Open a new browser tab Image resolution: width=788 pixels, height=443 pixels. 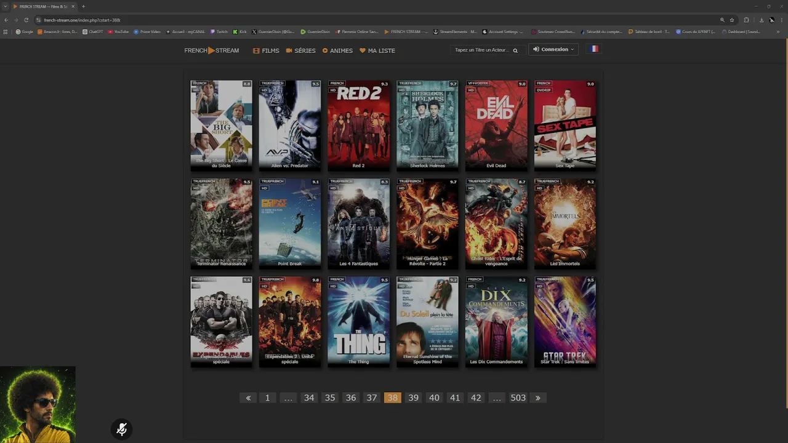point(83,6)
